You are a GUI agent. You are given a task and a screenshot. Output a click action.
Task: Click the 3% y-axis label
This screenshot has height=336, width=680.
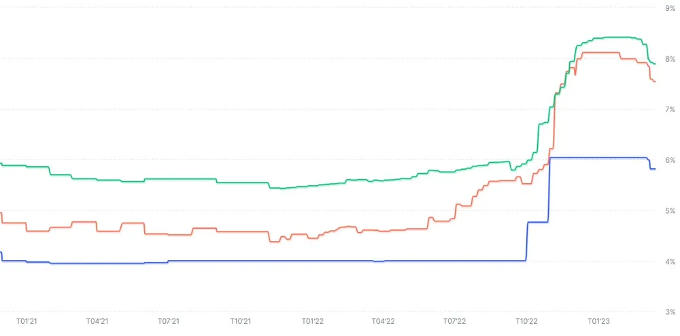(670, 312)
